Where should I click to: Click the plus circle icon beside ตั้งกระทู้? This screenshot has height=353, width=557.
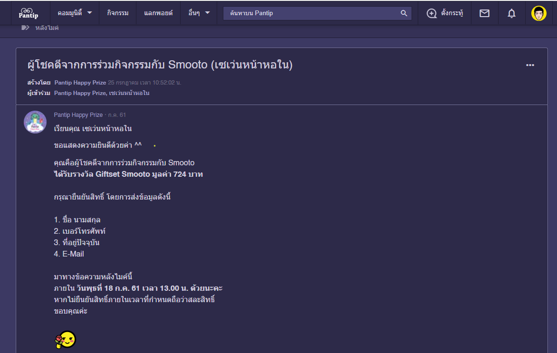click(432, 13)
